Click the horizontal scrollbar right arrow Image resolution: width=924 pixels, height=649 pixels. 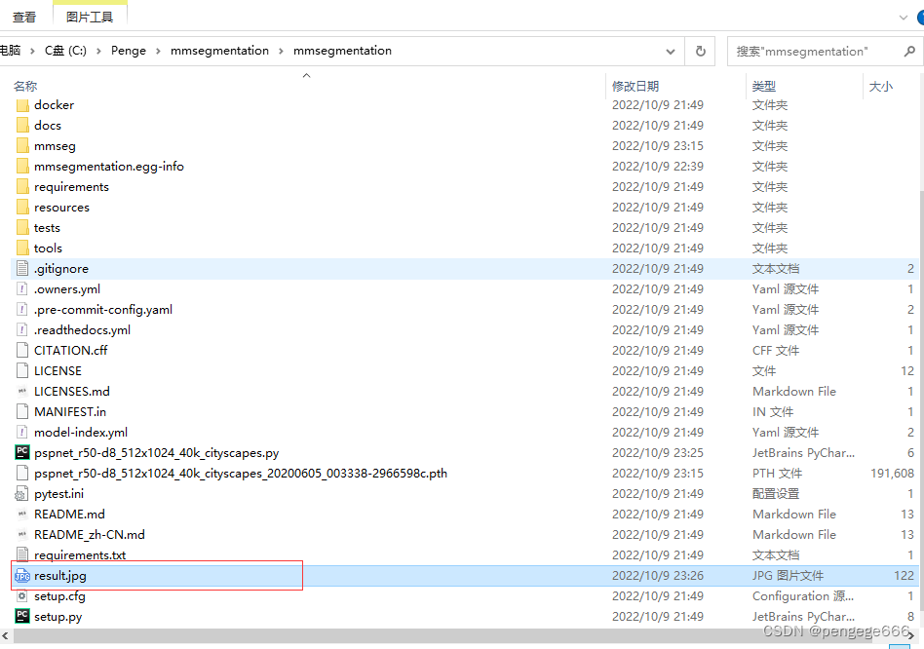(910, 634)
